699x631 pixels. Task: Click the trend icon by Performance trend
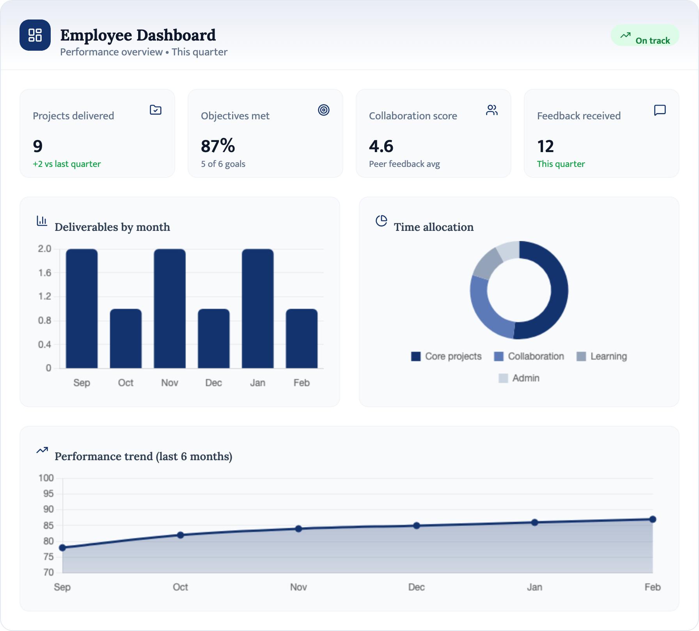(x=42, y=450)
